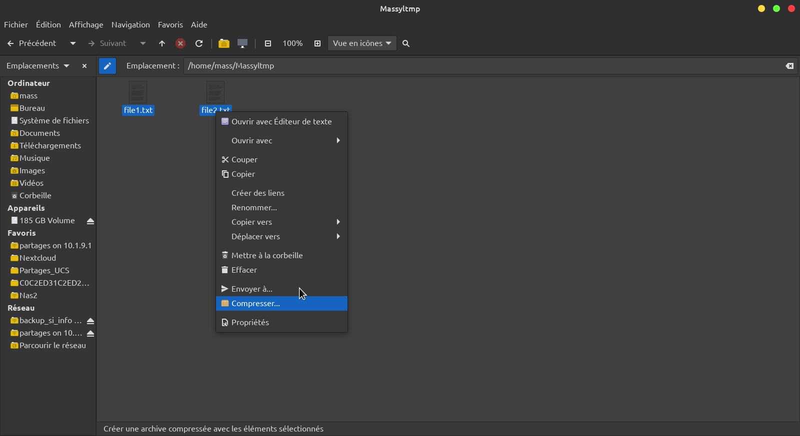800x436 pixels.
Task: Open the Affichage menu
Action: (86, 24)
